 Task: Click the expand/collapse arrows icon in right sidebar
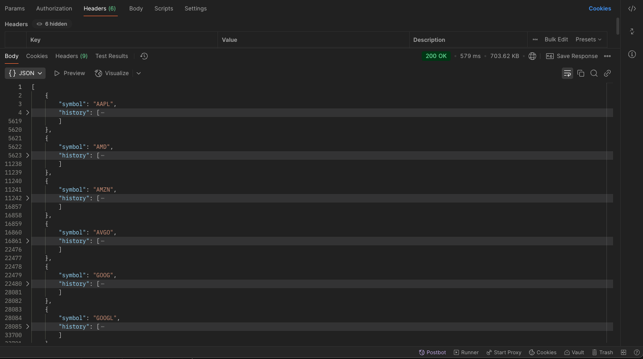point(632,31)
